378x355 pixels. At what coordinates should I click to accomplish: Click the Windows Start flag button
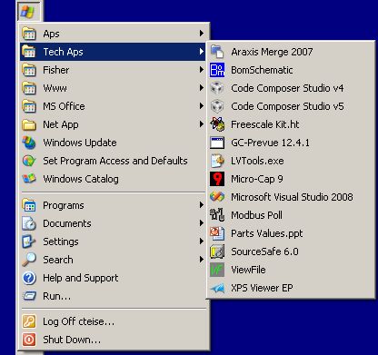click(28, 11)
